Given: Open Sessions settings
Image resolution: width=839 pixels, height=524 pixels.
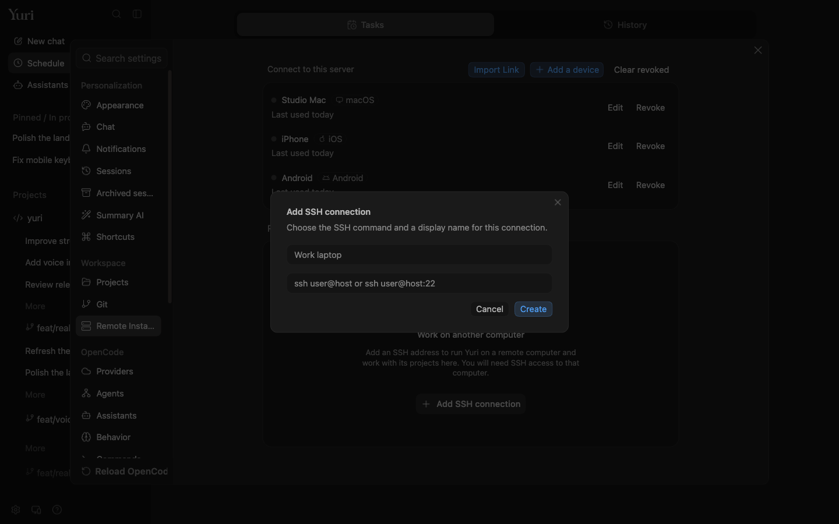Looking at the screenshot, I should click(x=118, y=171).
